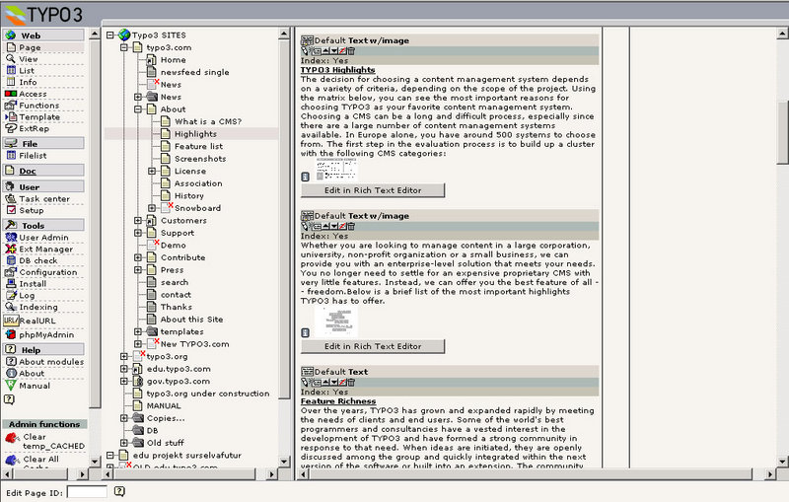Open phpMyAdmin from the Tools menu
This screenshot has height=502, width=789.
click(x=46, y=334)
